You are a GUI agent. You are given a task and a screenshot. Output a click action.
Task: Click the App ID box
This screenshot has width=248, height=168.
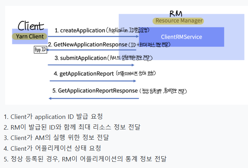coord(40,50)
